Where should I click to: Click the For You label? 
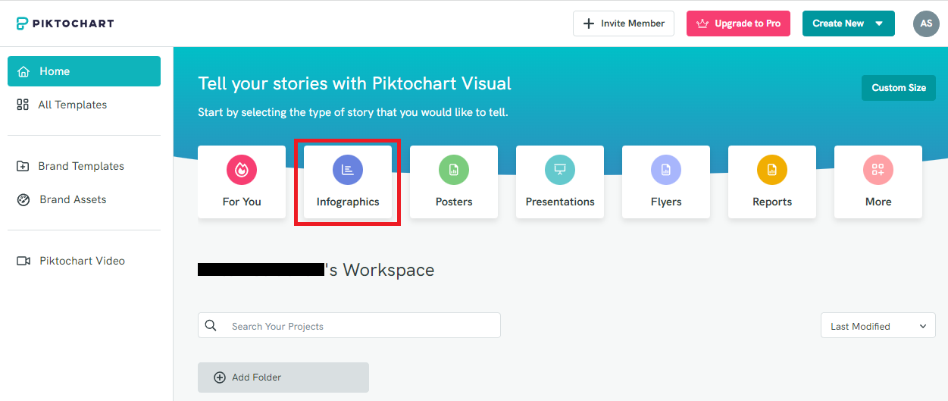tap(242, 202)
